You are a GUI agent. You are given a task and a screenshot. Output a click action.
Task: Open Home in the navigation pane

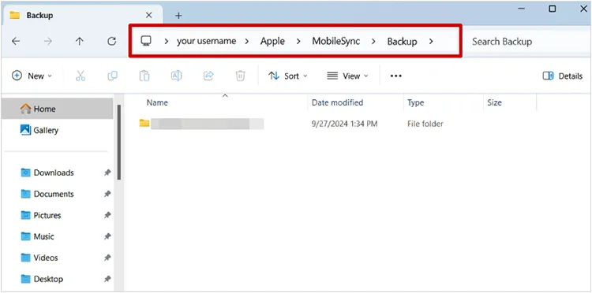tap(57, 109)
